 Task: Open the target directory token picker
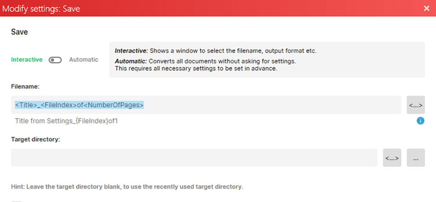coord(392,158)
